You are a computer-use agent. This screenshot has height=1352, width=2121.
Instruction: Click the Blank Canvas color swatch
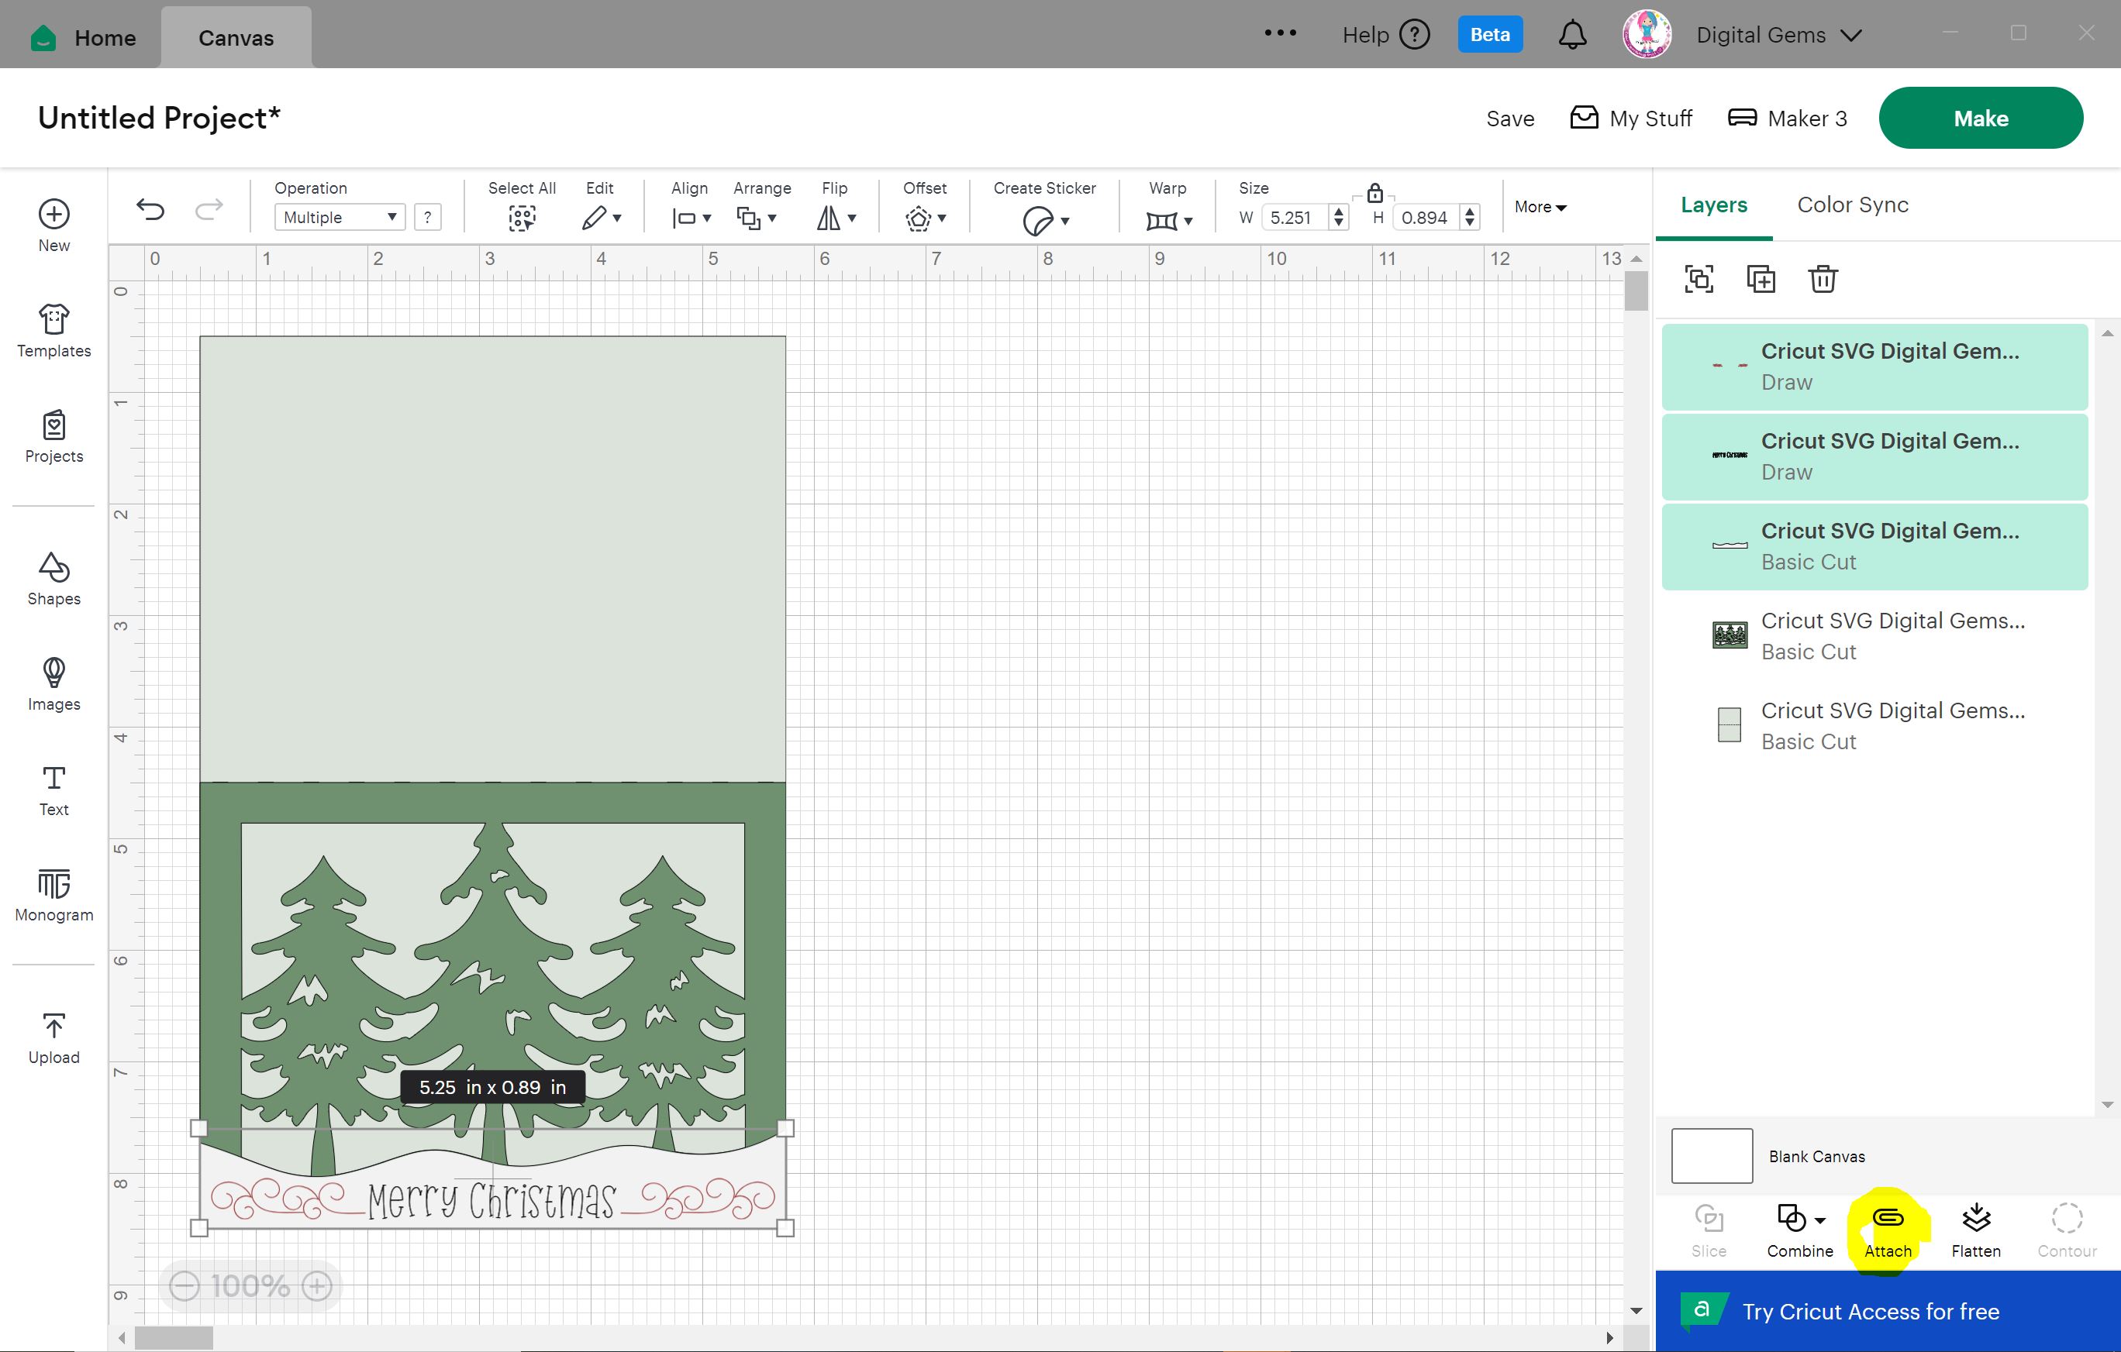point(1712,1156)
